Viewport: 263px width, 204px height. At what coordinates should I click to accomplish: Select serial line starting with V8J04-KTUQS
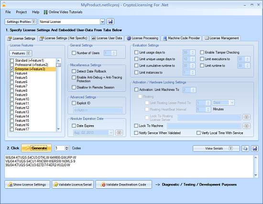[40, 161]
